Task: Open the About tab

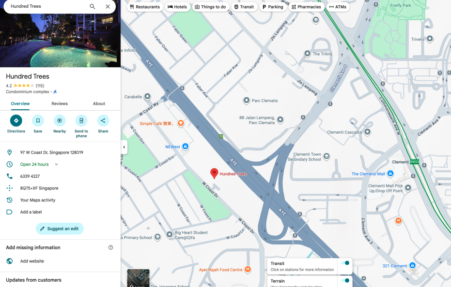Action: coord(99,104)
